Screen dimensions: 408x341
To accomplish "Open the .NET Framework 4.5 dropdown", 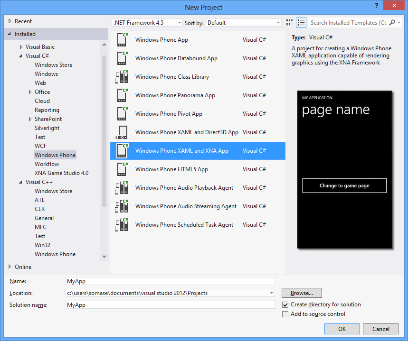I will [147, 23].
